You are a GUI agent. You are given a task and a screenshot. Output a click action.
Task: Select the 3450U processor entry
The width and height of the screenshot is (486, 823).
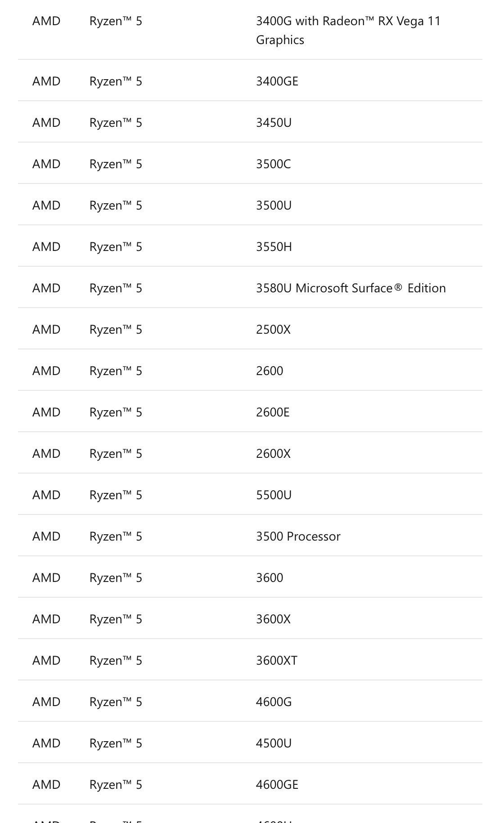274,123
